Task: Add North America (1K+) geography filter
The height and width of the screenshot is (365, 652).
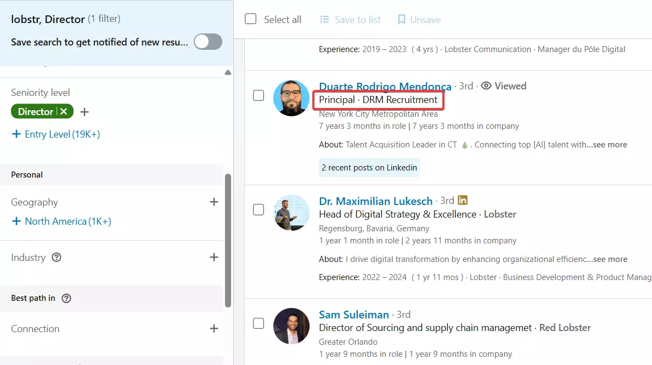Action: 61,221
